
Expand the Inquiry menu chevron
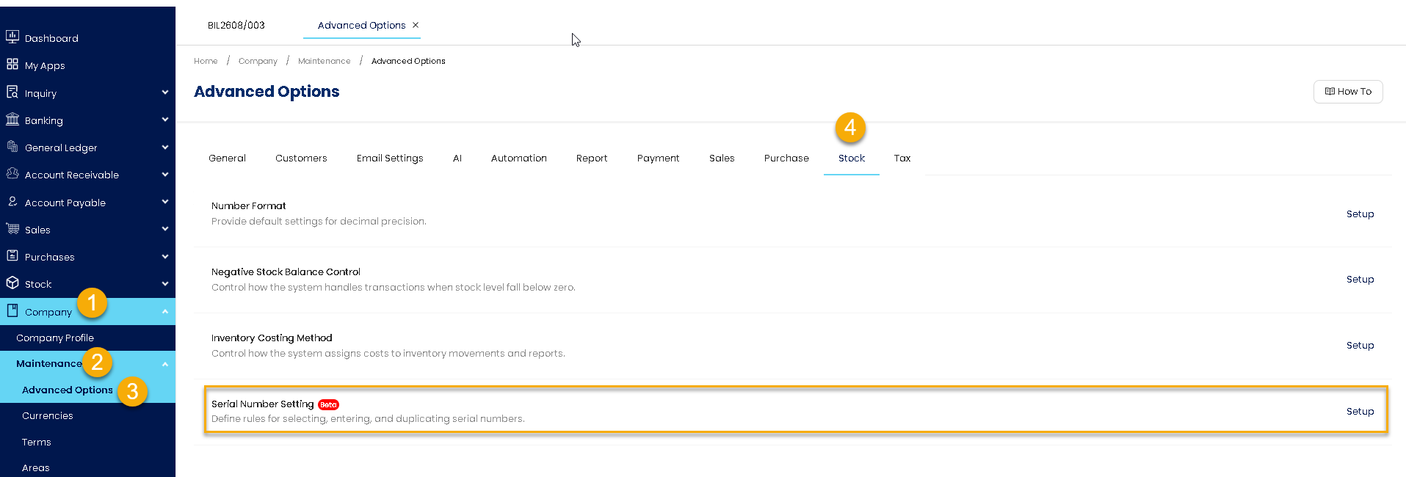165,92
